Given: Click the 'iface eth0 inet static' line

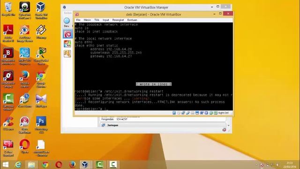Looking at the screenshot, I should click(x=96, y=46).
